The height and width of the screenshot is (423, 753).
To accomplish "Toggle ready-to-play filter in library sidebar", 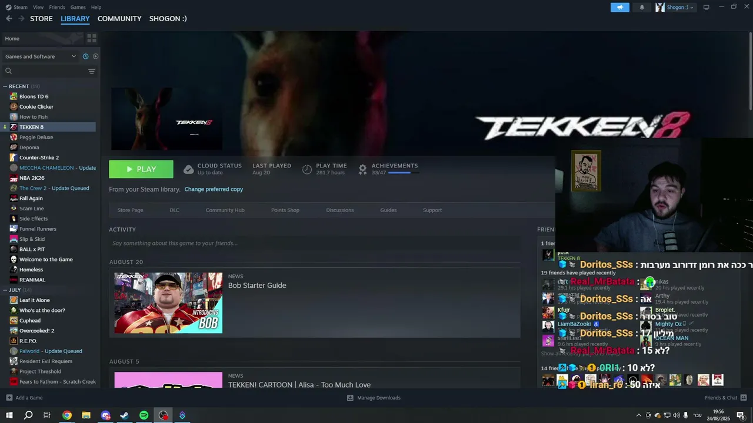I will point(95,56).
